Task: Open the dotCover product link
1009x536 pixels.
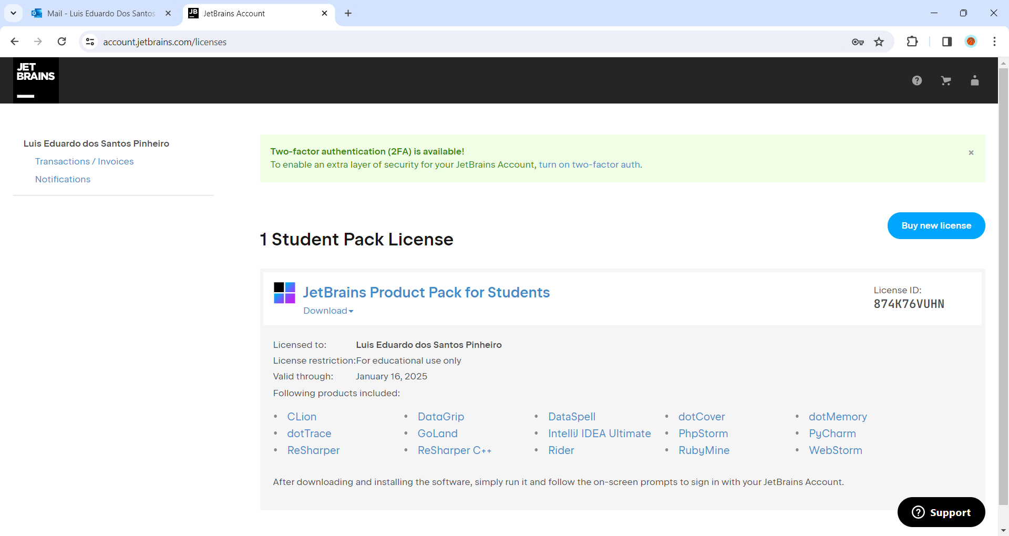Action: (702, 417)
